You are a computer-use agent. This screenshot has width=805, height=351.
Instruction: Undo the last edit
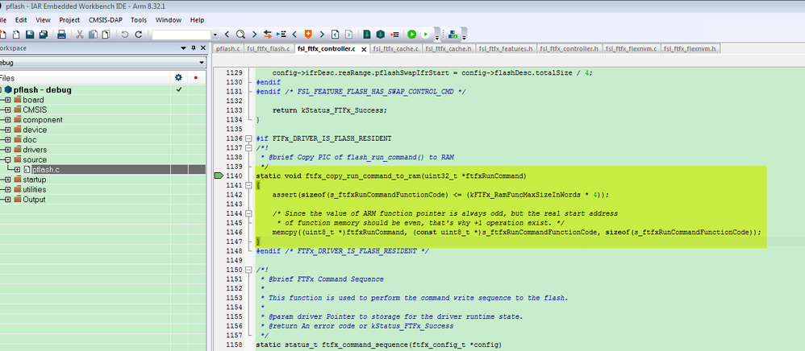[125, 35]
